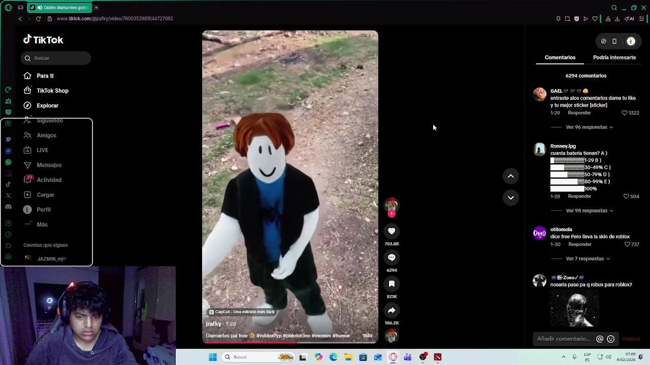
Task: Open spinning sound disc thumbnail
Action: click(391, 335)
